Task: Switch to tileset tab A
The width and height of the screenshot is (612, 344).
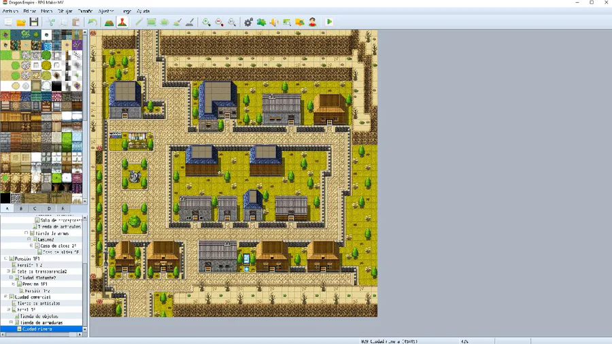Action: click(x=7, y=209)
